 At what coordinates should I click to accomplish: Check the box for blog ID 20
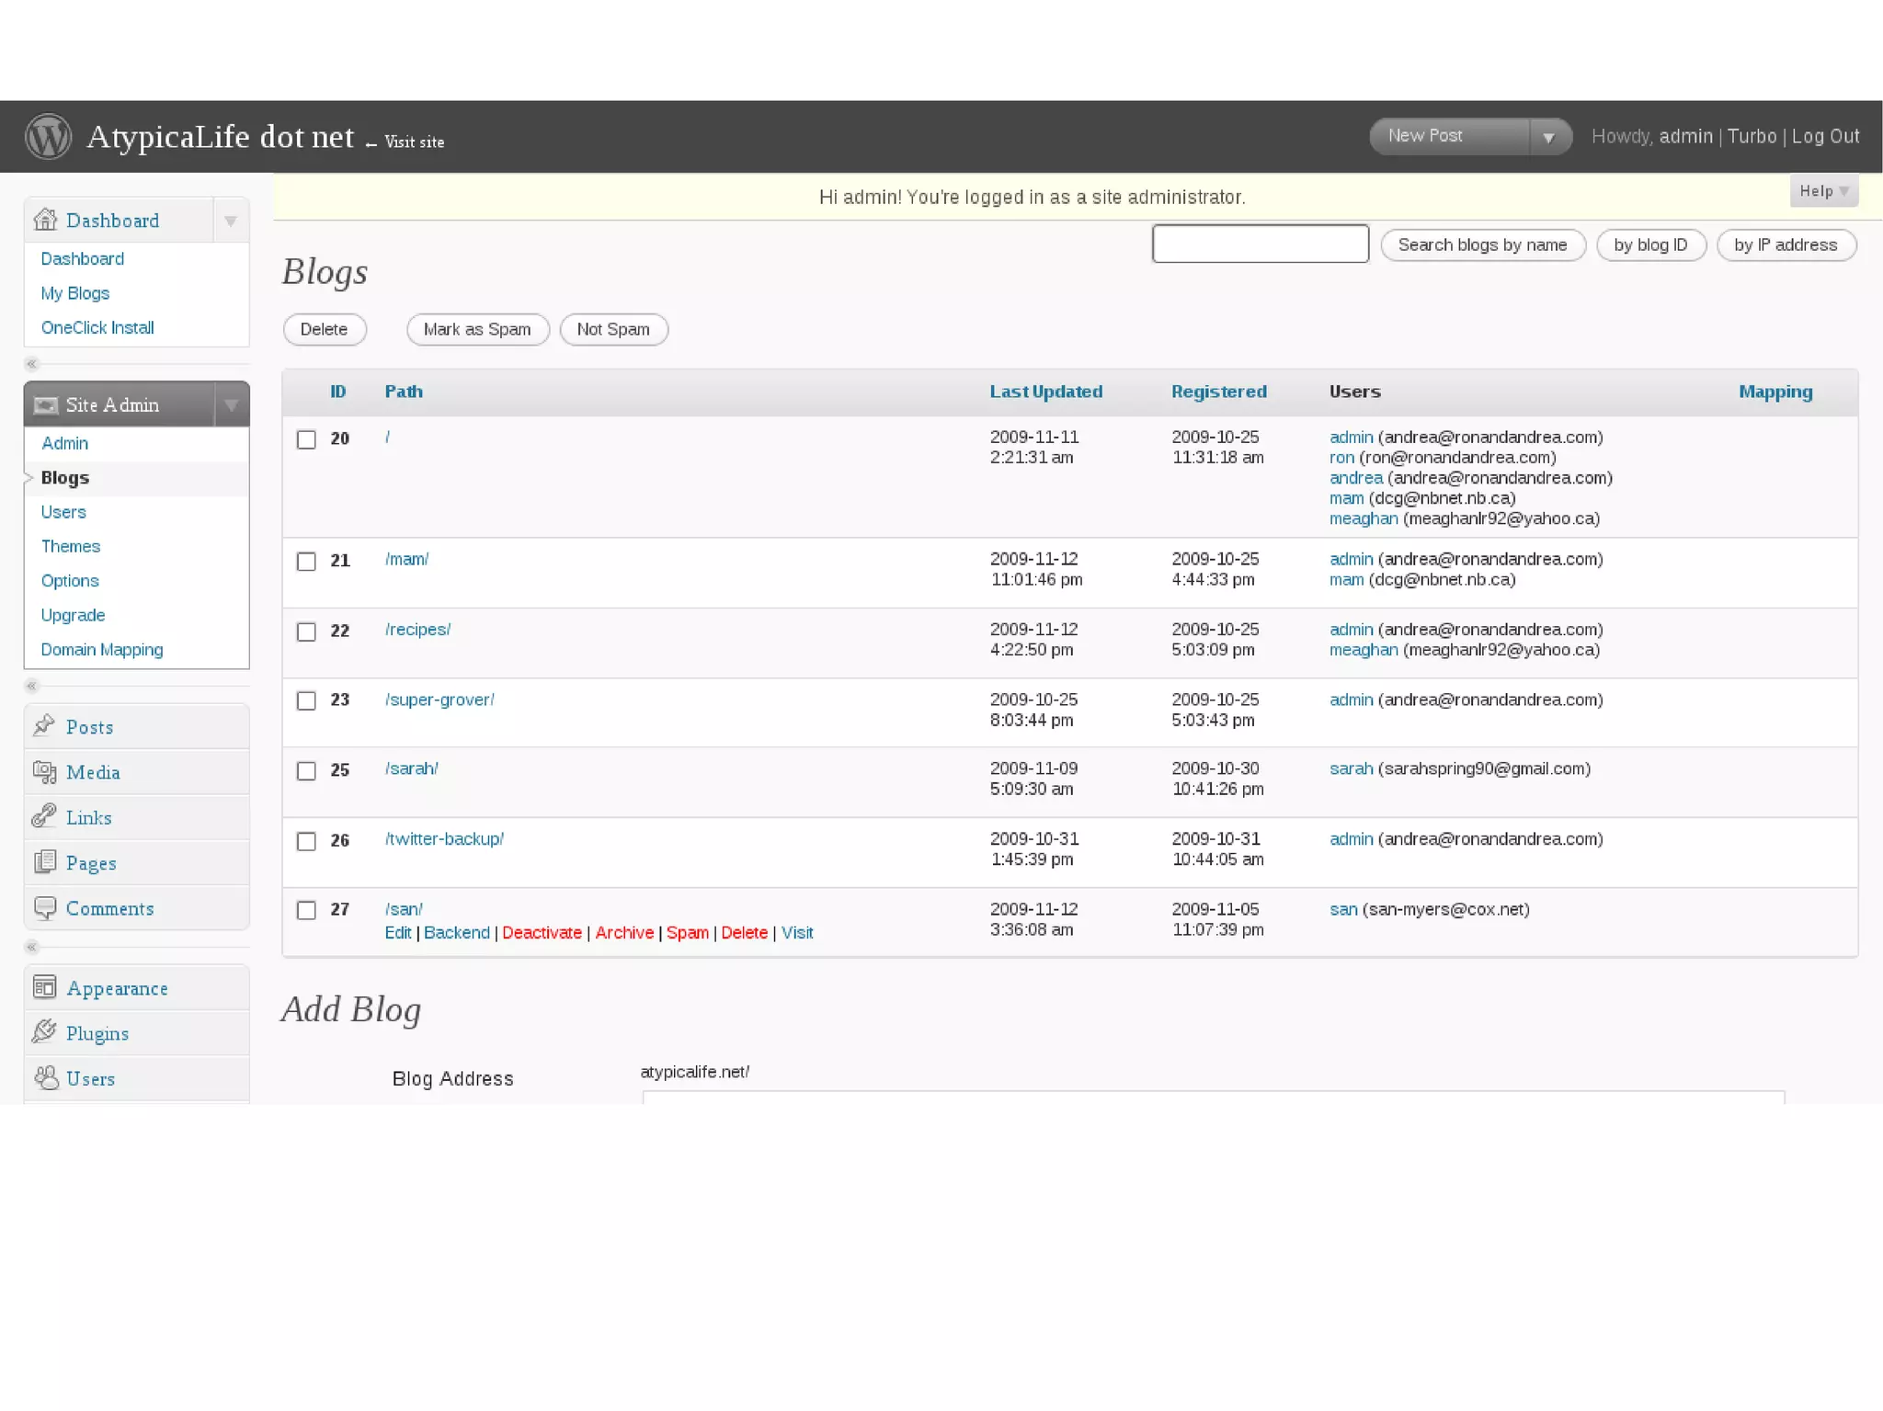tap(306, 439)
